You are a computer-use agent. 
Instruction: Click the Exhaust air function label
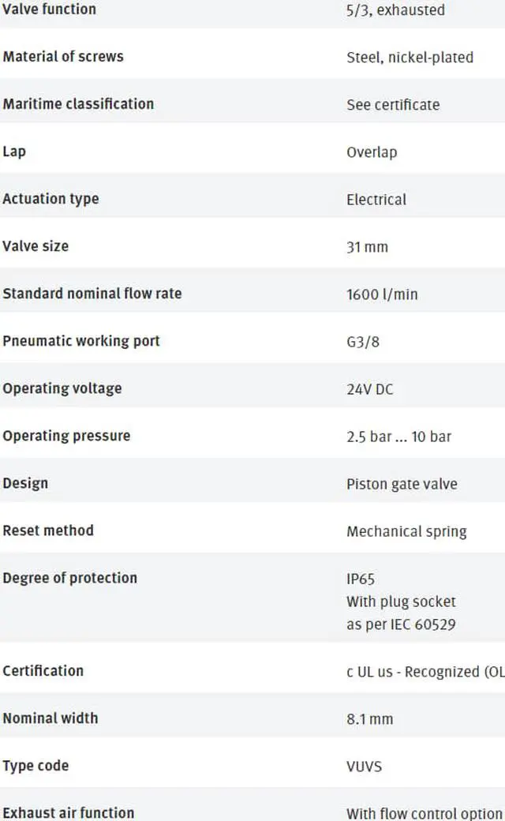[x=69, y=812]
